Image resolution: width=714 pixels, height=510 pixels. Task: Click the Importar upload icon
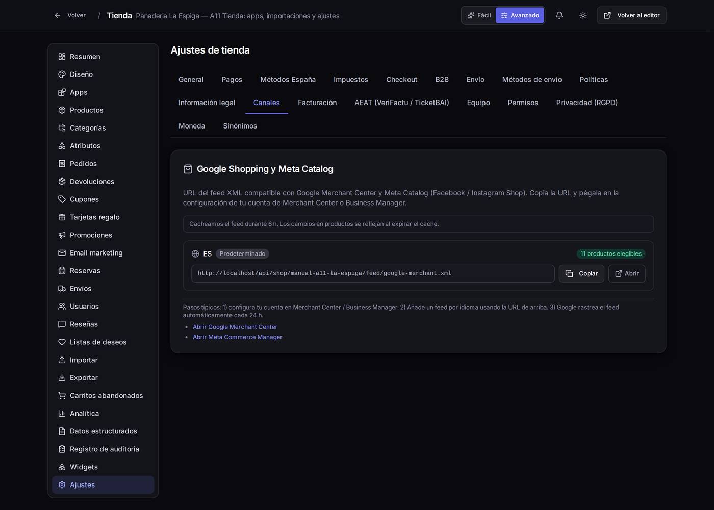point(62,360)
